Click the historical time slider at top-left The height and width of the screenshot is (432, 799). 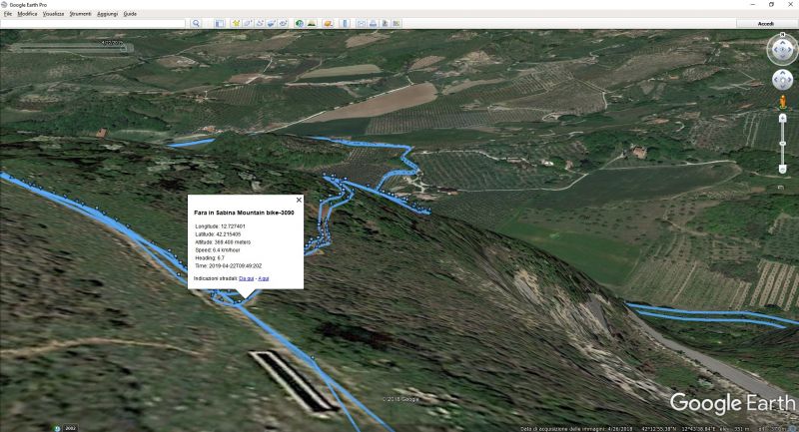pyautogui.click(x=71, y=47)
